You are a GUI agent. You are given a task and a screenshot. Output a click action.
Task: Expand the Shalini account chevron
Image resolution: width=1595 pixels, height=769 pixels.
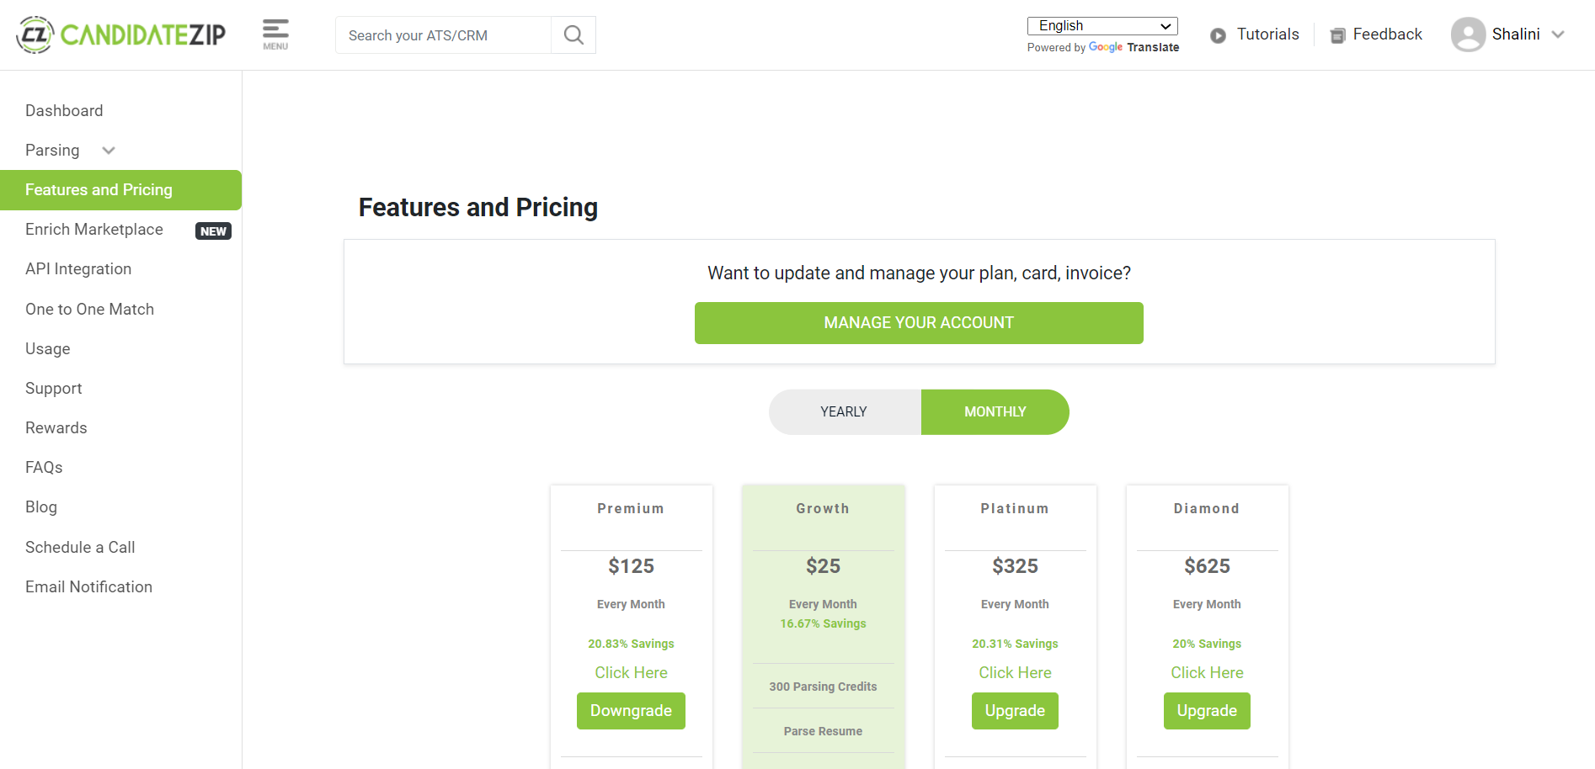(x=1558, y=34)
